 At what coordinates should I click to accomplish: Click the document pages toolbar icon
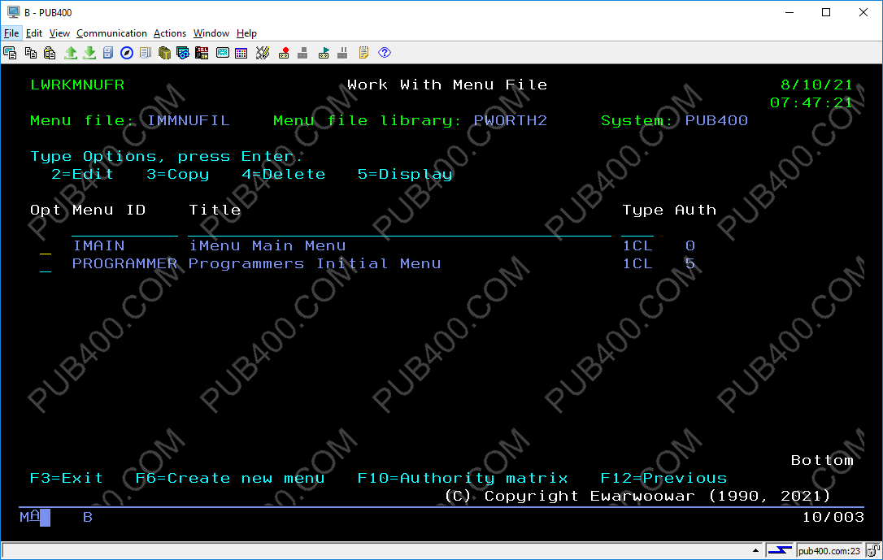(x=146, y=53)
